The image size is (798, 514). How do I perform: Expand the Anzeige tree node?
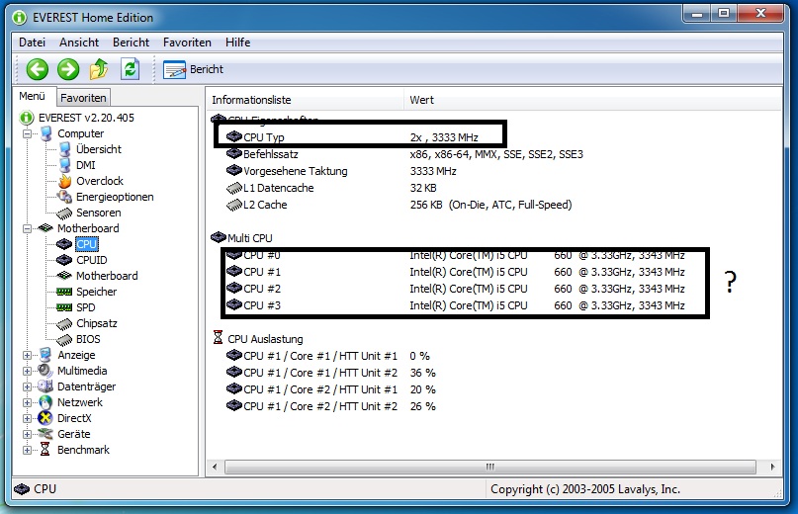[28, 355]
